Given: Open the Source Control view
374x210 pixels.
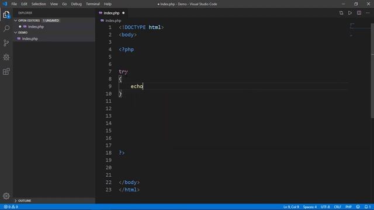Looking at the screenshot, I should click(x=6, y=43).
